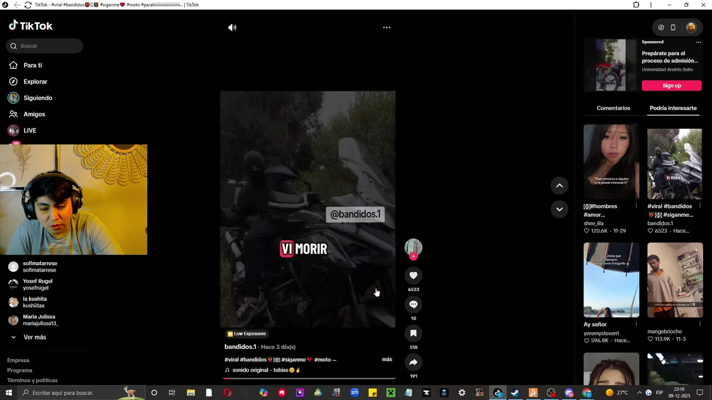712x400 pixels.
Task: Click the 'Low Exposuree' tag below video
Action: (246, 334)
